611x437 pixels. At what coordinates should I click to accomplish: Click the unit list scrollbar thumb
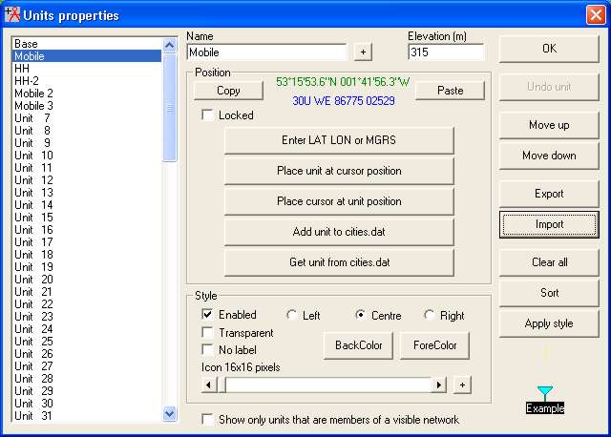[170, 108]
